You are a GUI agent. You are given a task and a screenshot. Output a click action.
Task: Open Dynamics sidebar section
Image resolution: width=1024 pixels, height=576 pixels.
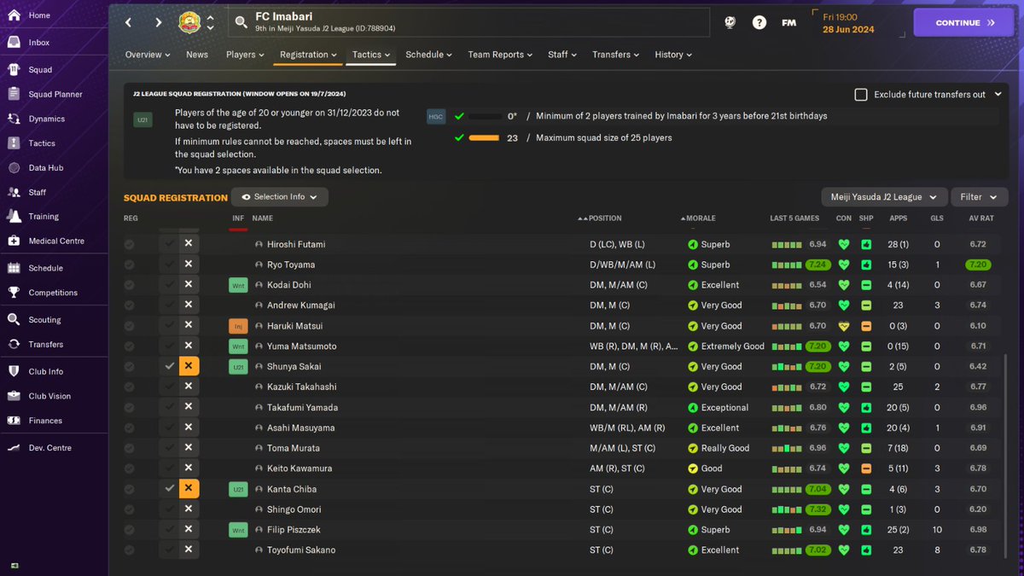click(x=46, y=119)
